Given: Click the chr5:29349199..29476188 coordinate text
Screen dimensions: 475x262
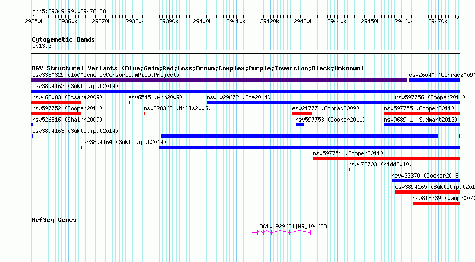Looking at the screenshot, I should coord(69,11).
